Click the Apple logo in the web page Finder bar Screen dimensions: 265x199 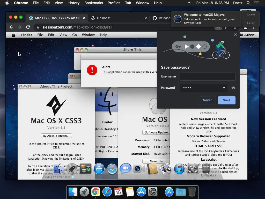tap(13, 35)
